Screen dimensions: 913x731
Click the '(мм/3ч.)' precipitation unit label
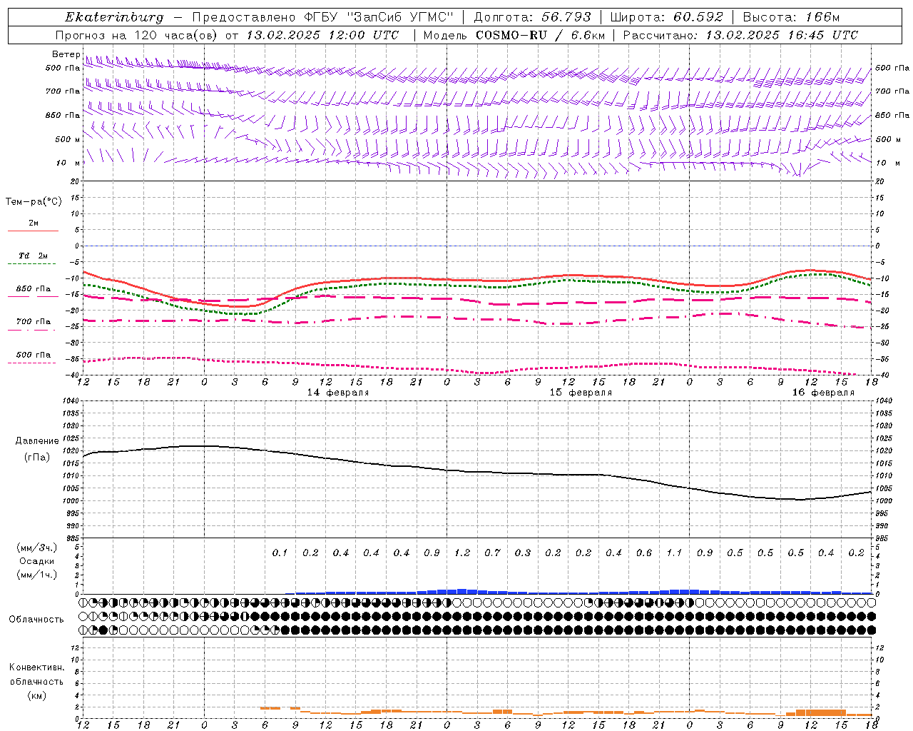coord(37,548)
